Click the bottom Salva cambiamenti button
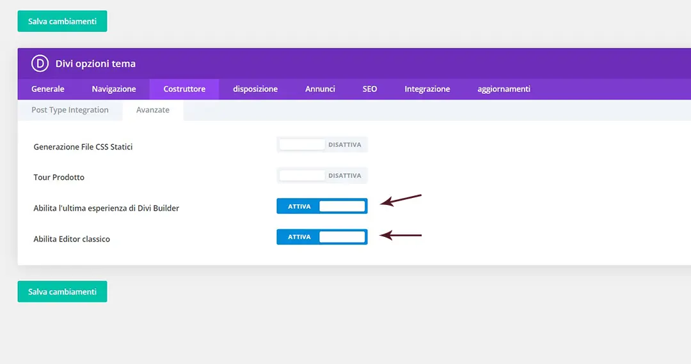 pyautogui.click(x=62, y=291)
